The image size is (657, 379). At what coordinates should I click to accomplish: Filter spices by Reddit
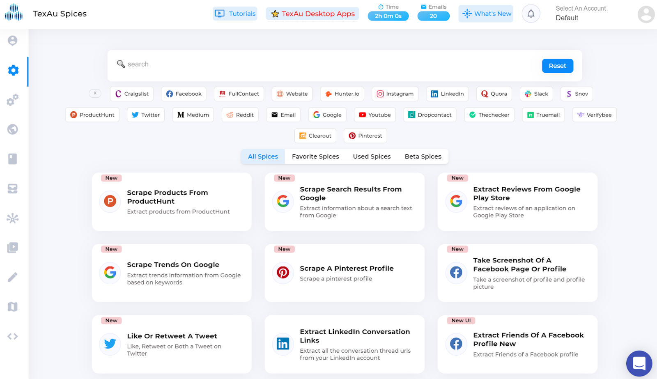coord(240,115)
